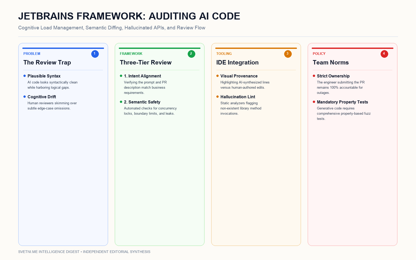Select the TOOLING category label
Viewport: 416px width, 260px height.
224,54
